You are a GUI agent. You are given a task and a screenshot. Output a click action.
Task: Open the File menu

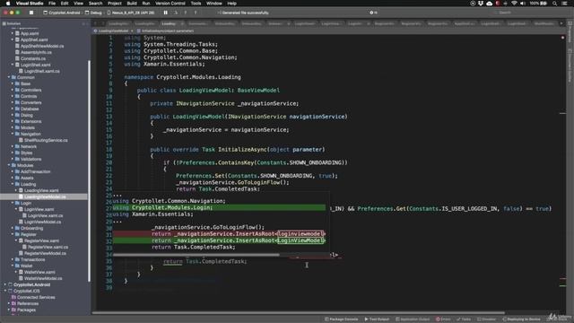[x=52, y=4]
